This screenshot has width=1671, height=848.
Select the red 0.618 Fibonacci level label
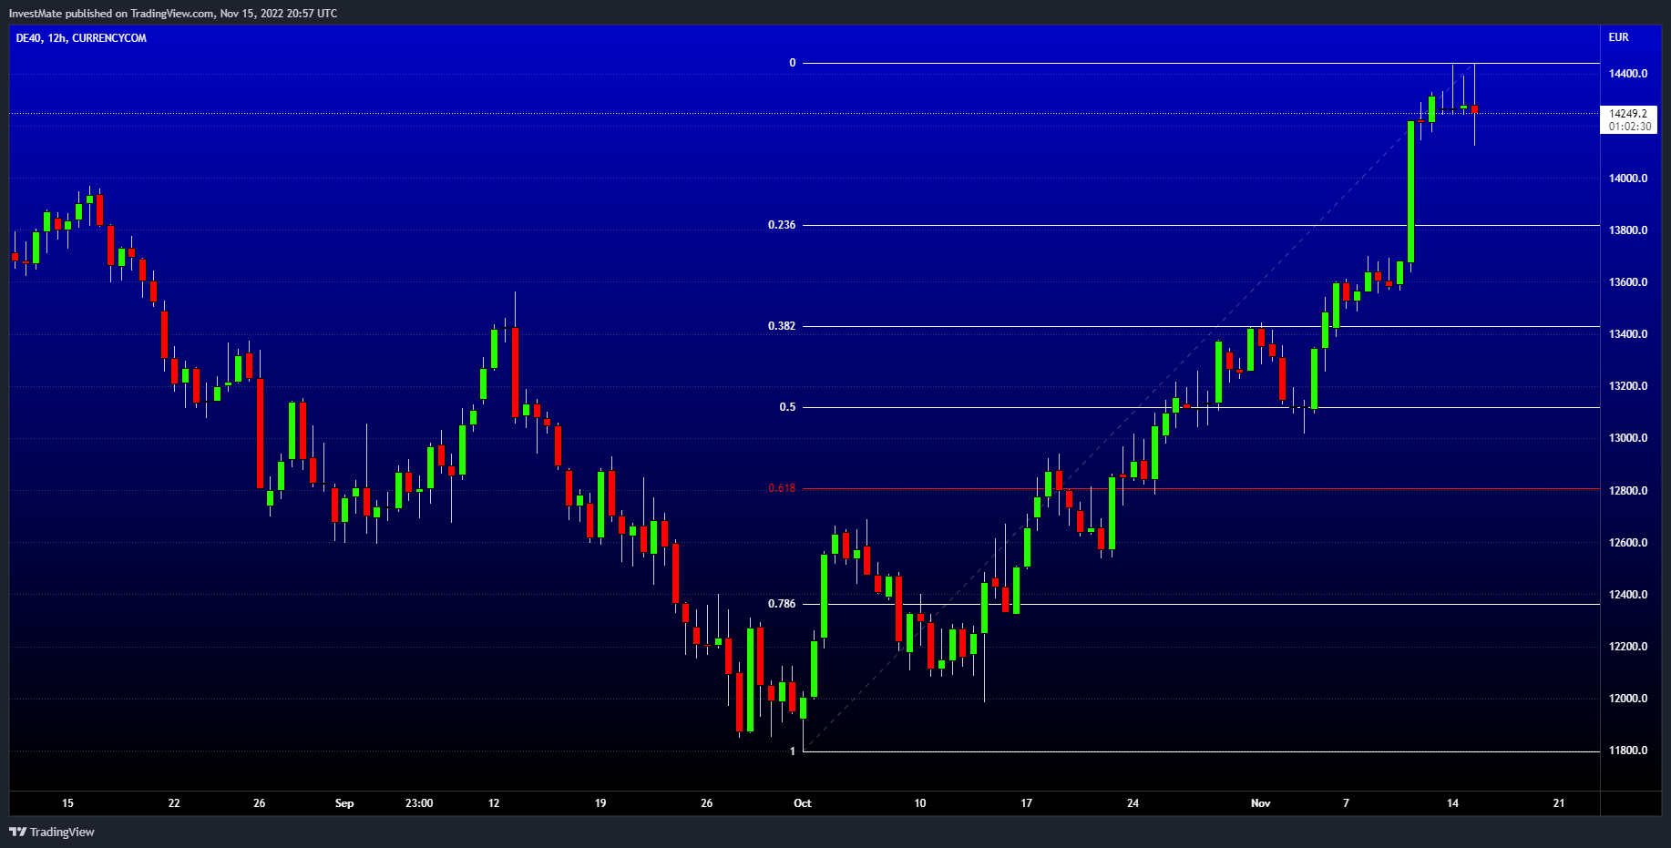[782, 488]
